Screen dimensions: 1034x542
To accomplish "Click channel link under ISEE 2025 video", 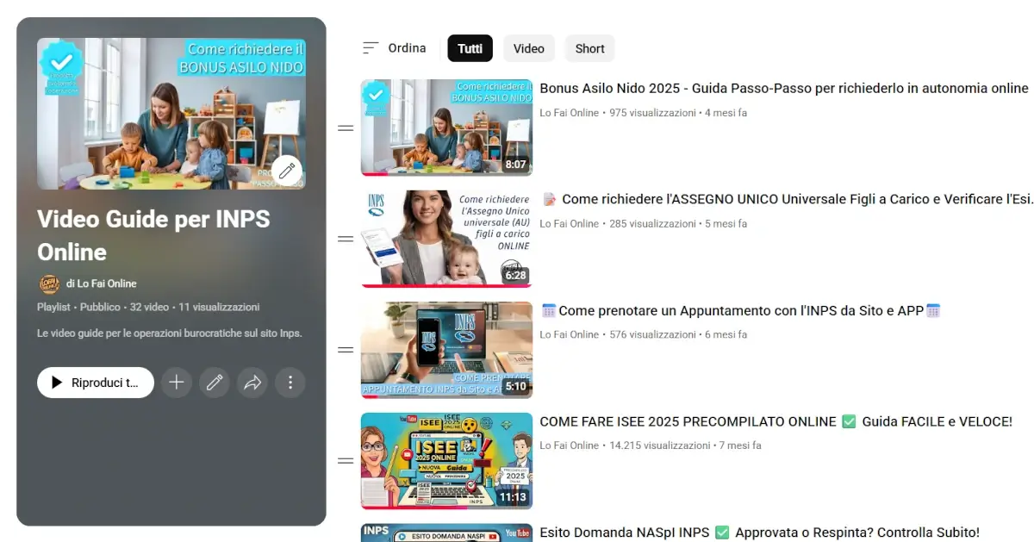I will tap(569, 446).
